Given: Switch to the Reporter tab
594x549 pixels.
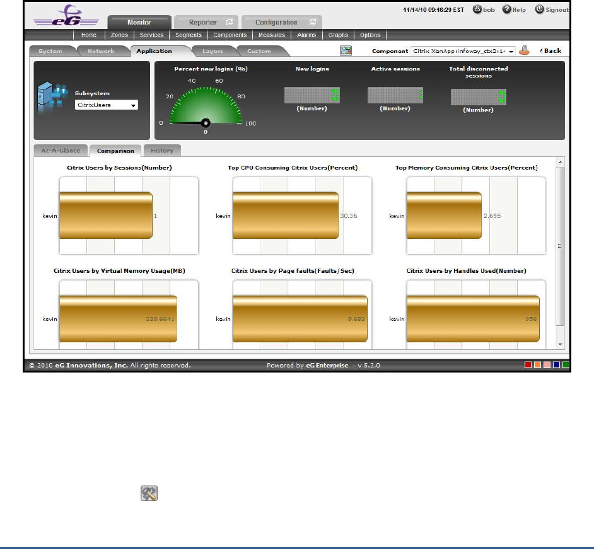Looking at the screenshot, I should point(206,22).
